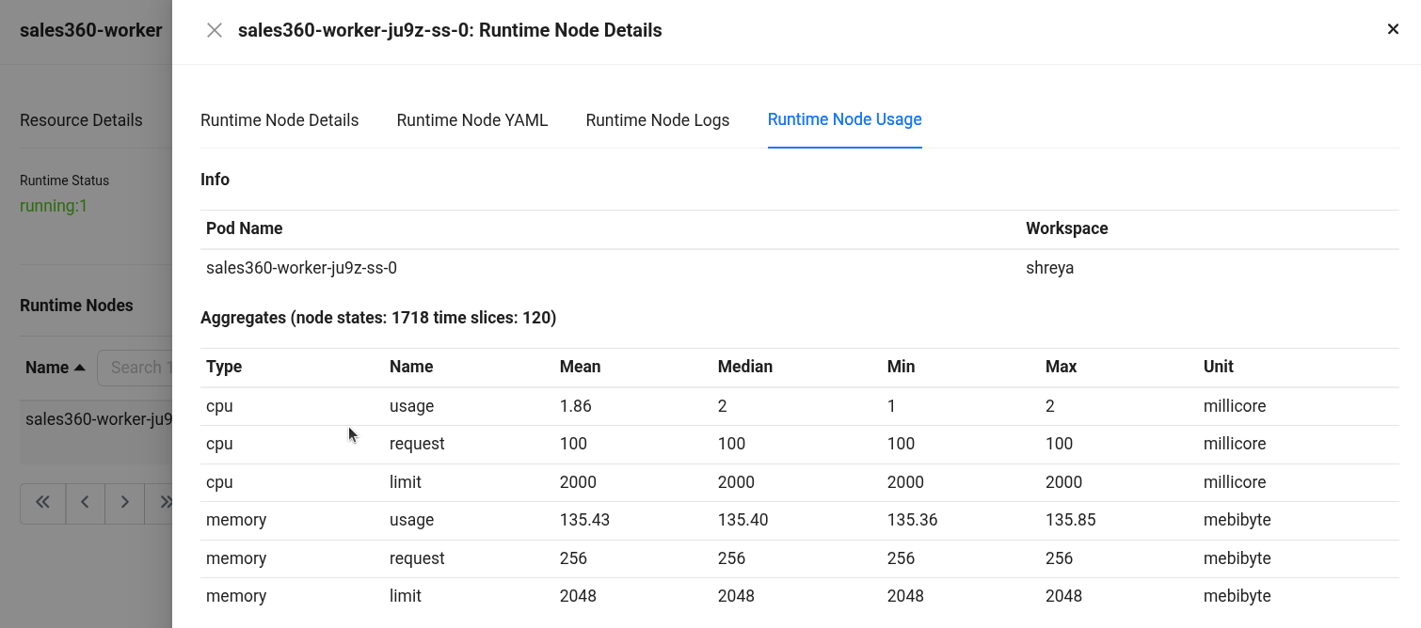Click the Unit column header
This screenshot has width=1421, height=628.
click(1218, 367)
